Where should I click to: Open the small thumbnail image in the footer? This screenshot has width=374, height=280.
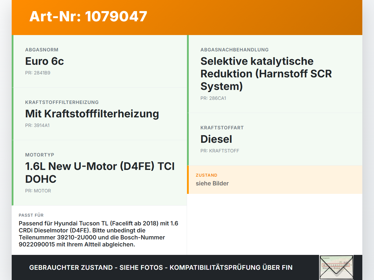pos(336,267)
